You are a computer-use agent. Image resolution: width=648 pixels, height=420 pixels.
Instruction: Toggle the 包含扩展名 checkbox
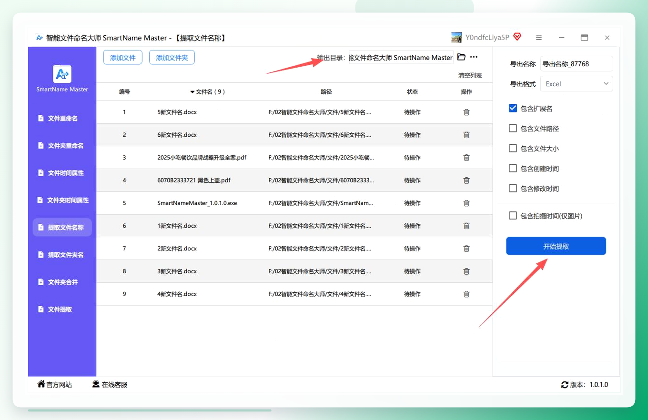(513, 108)
